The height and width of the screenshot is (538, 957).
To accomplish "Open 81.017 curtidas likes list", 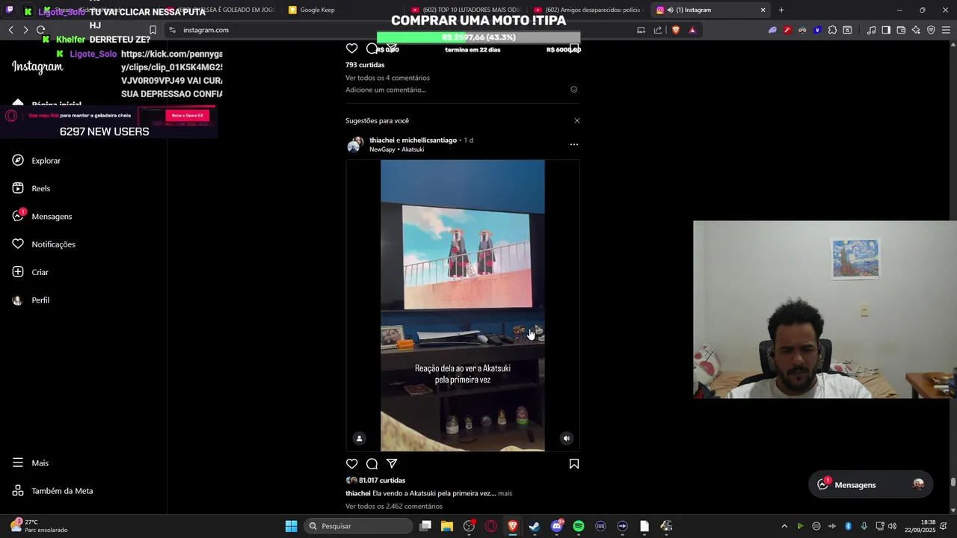I will coord(382,480).
